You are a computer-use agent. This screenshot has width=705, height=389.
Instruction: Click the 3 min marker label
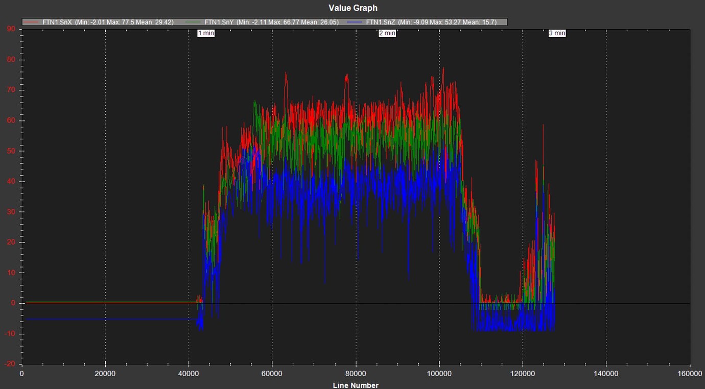[557, 33]
